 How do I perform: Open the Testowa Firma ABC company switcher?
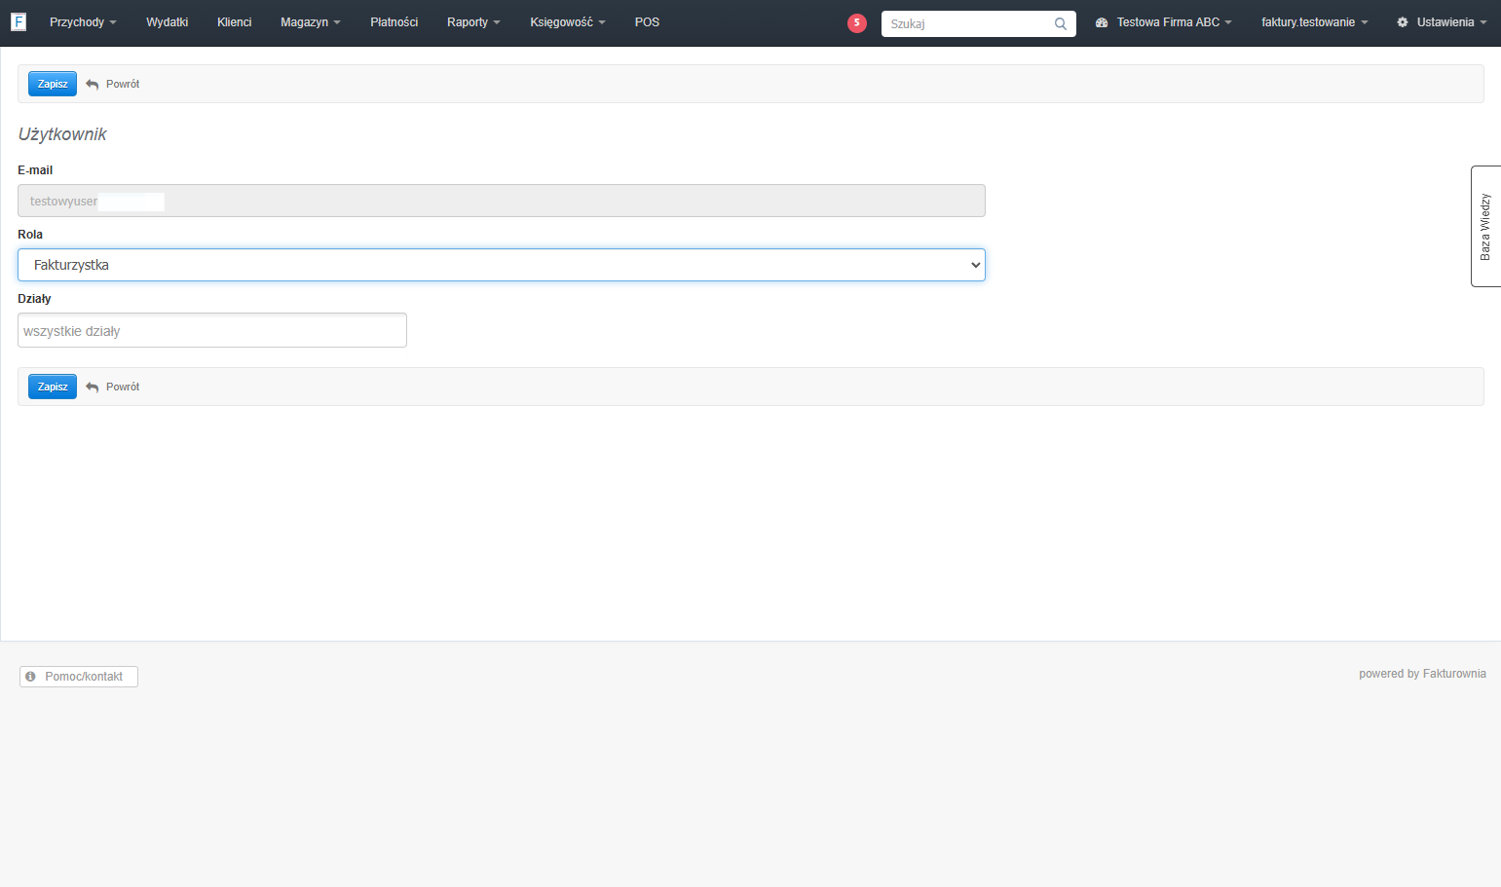tap(1164, 22)
